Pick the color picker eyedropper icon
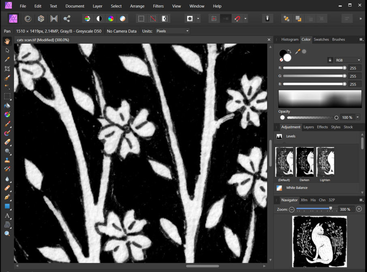The height and width of the screenshot is (272, 367). (298, 51)
